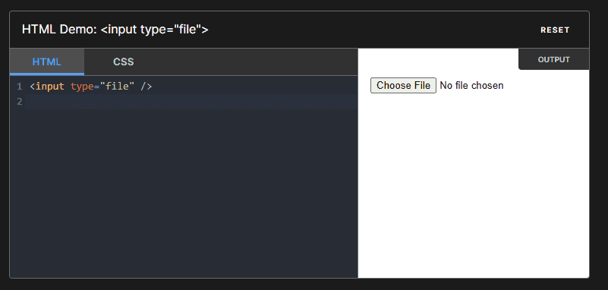This screenshot has height=290, width=608.
Task: Select the OUTPUT label tab
Action: click(553, 60)
